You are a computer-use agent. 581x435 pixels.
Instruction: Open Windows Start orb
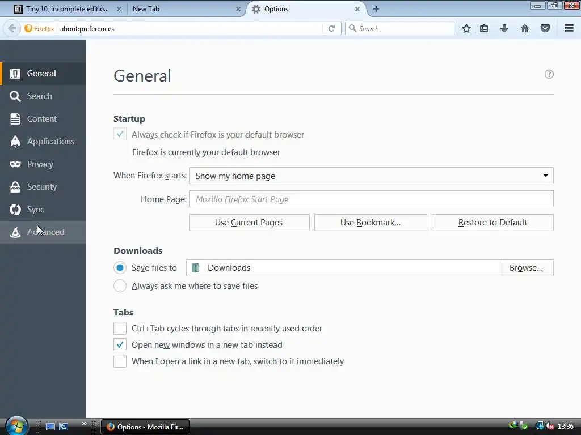(x=16, y=426)
